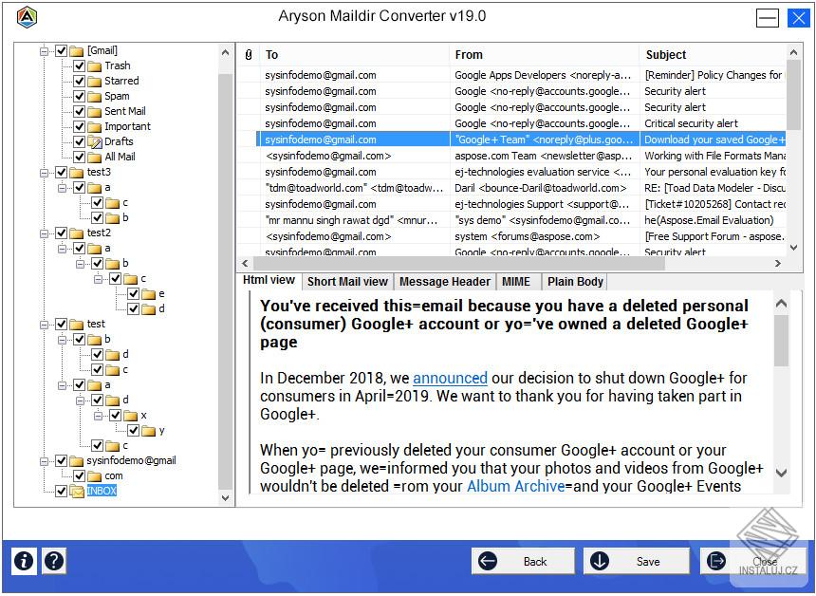The height and width of the screenshot is (596, 816).
Task: Click the sysinfodemo@gmail folder icon
Action: (x=77, y=460)
